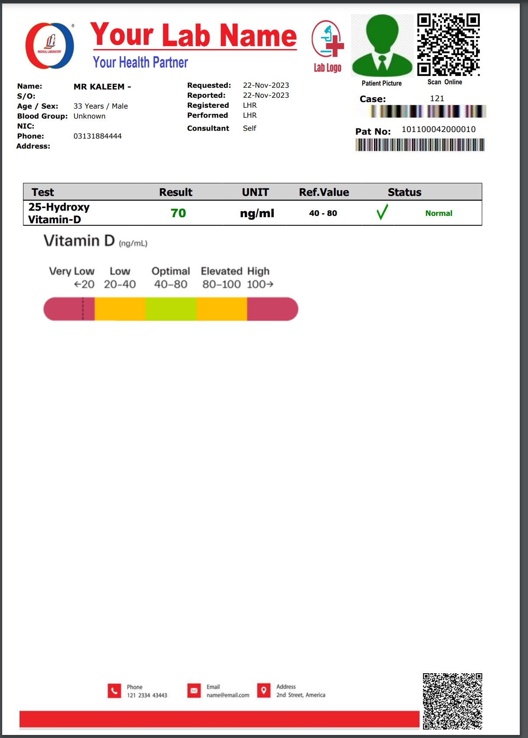Viewport: 528px width, 738px height.
Task: Click the Result column header
Action: 175,192
